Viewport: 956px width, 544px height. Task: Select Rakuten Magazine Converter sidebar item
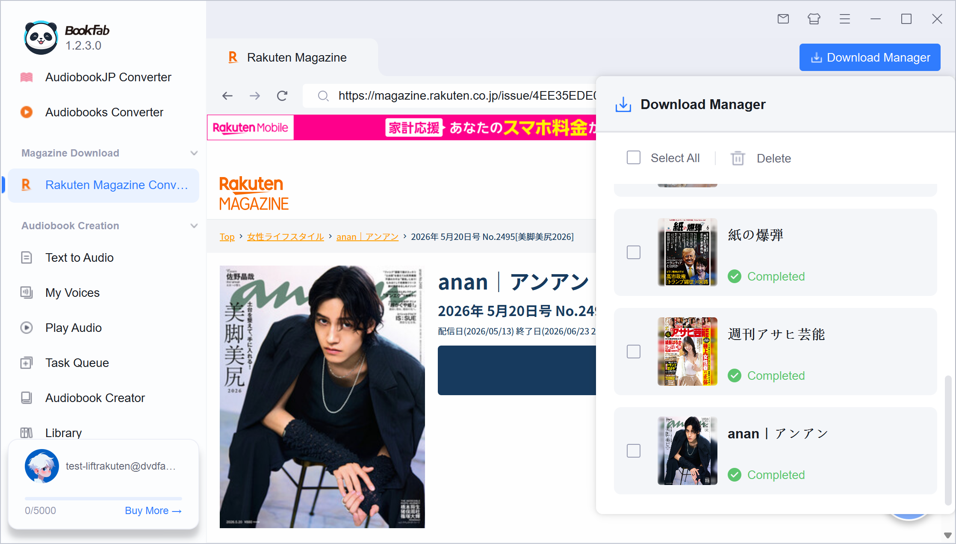point(103,185)
